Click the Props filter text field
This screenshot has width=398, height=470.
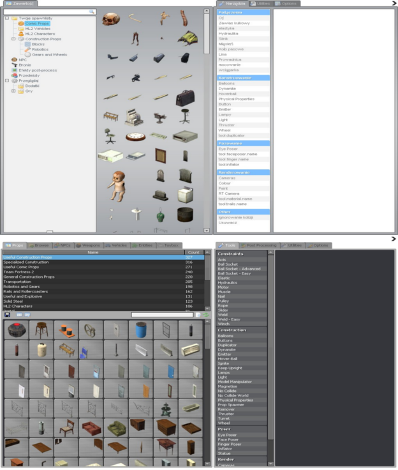coord(162,315)
